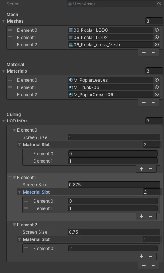Collapse the Materials list foldout

[x=3, y=71]
